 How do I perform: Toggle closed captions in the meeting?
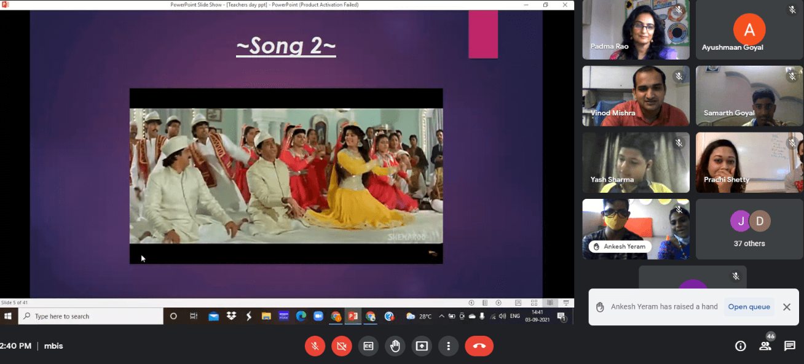[368, 346]
